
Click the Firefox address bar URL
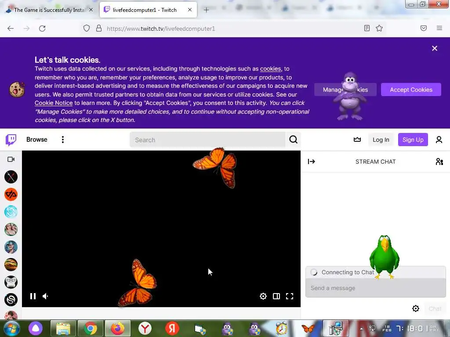(x=161, y=29)
